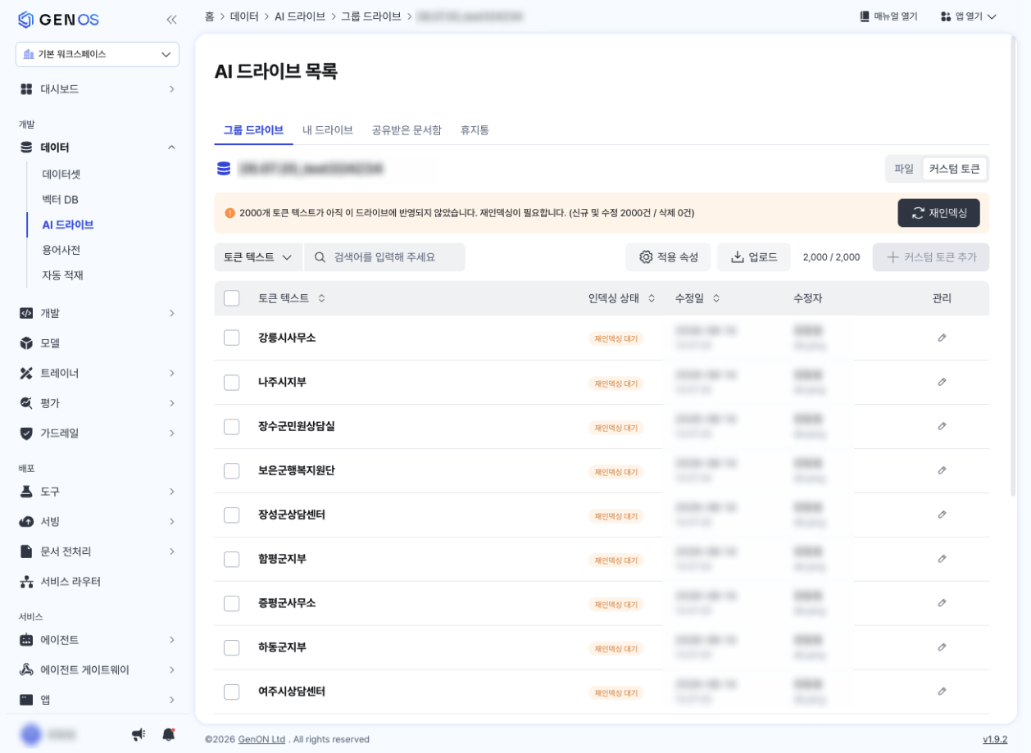Open notifications bell icon
Viewport: 1031px width, 753px height.
point(168,734)
